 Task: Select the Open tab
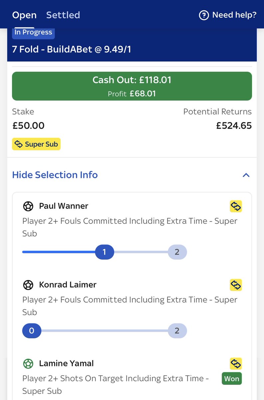[24, 15]
